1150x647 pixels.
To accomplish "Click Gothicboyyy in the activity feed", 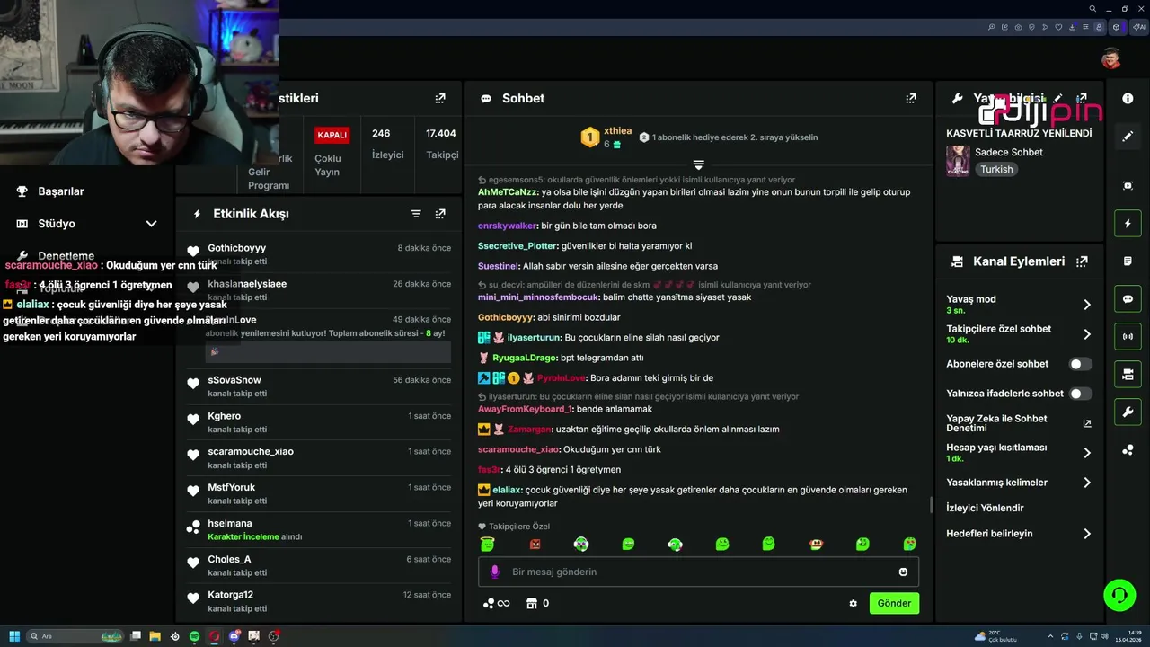I will pos(236,248).
